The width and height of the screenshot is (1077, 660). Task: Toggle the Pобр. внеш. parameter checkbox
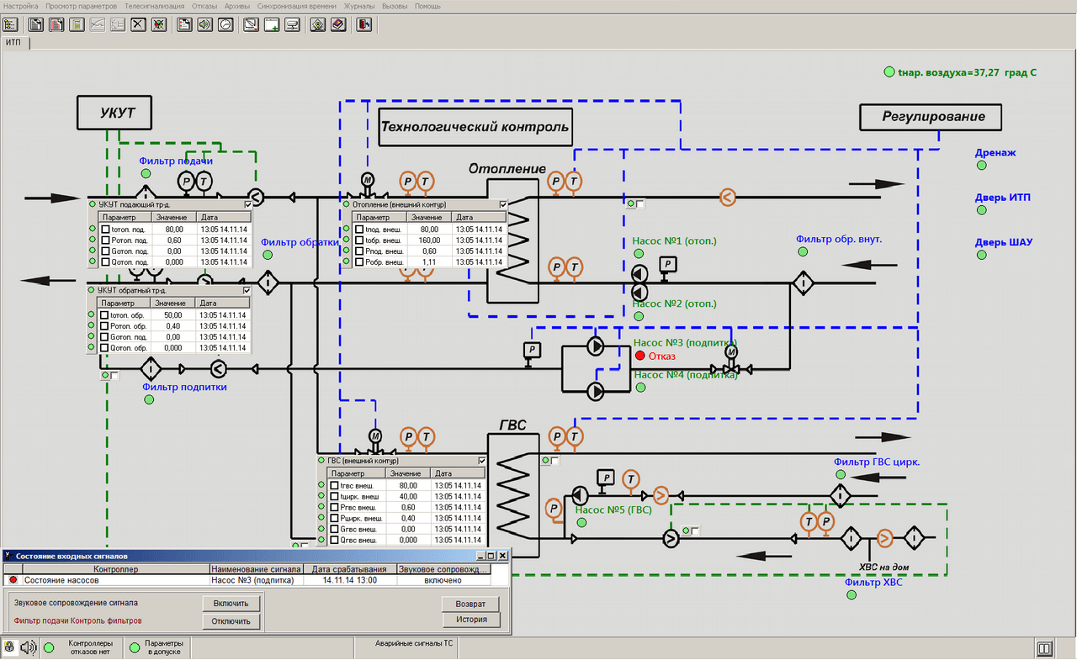359,262
